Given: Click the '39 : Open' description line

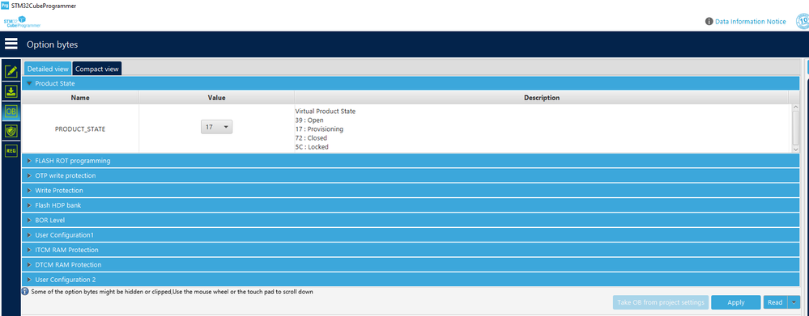Looking at the screenshot, I should (x=309, y=120).
